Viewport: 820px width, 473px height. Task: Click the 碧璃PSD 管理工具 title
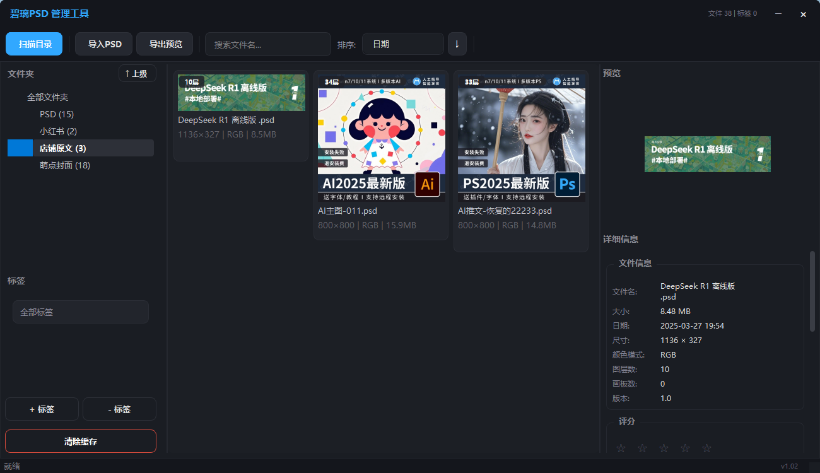[49, 13]
